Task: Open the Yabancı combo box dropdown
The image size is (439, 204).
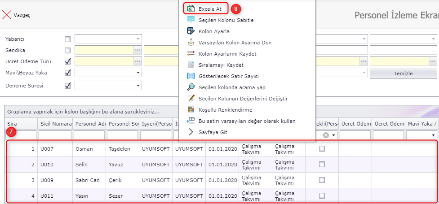Action: [137, 39]
